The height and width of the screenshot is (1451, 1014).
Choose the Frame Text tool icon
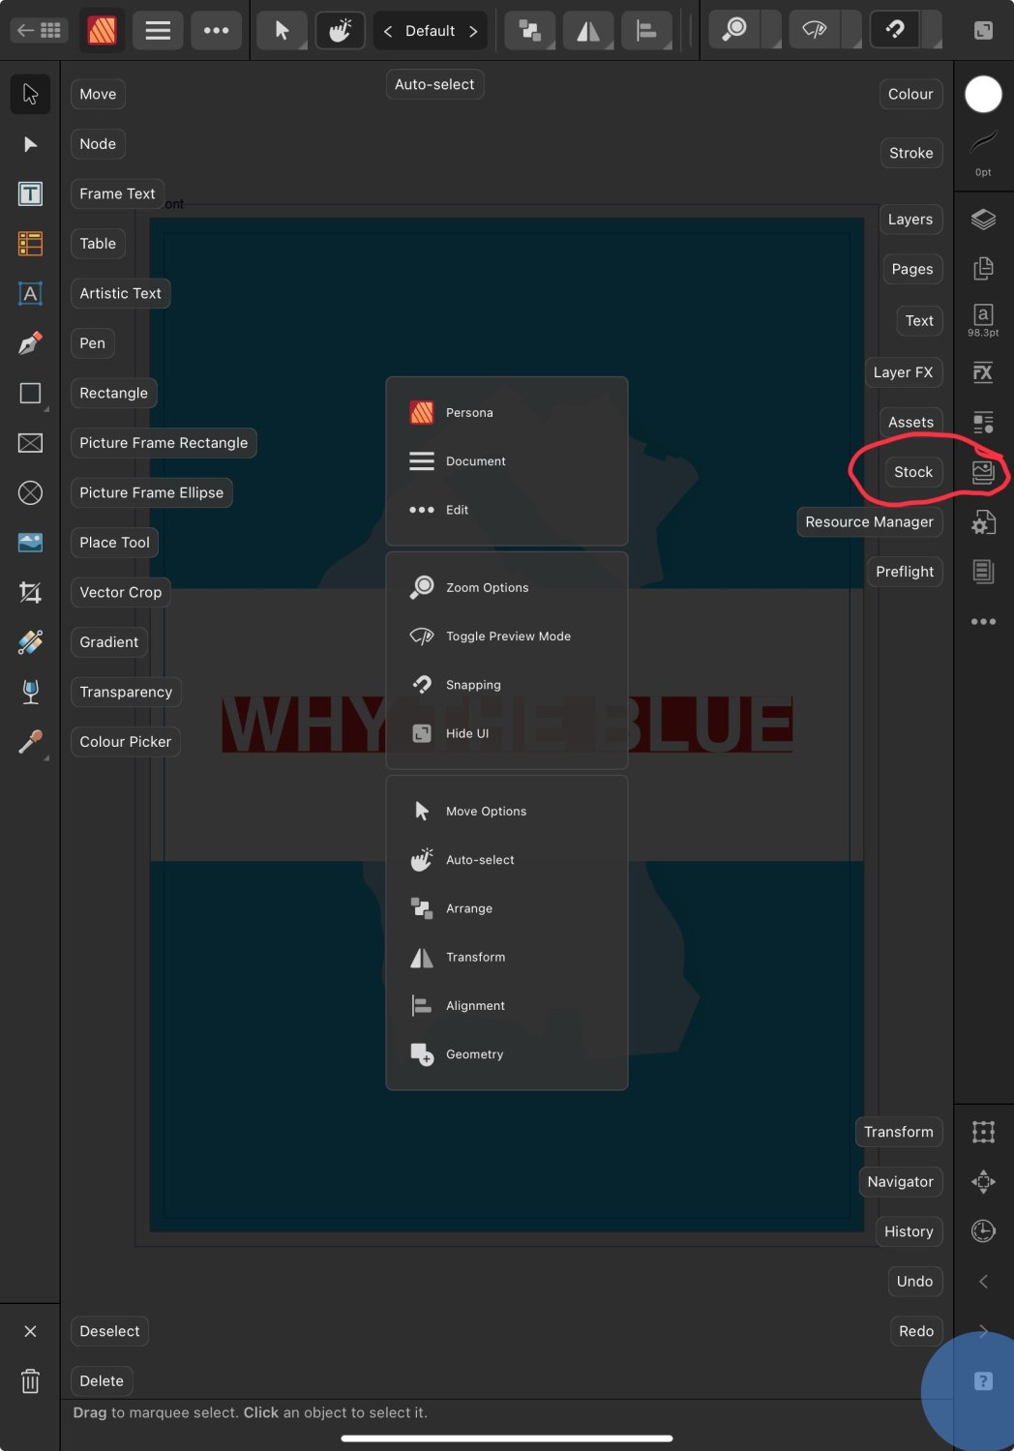coord(30,193)
